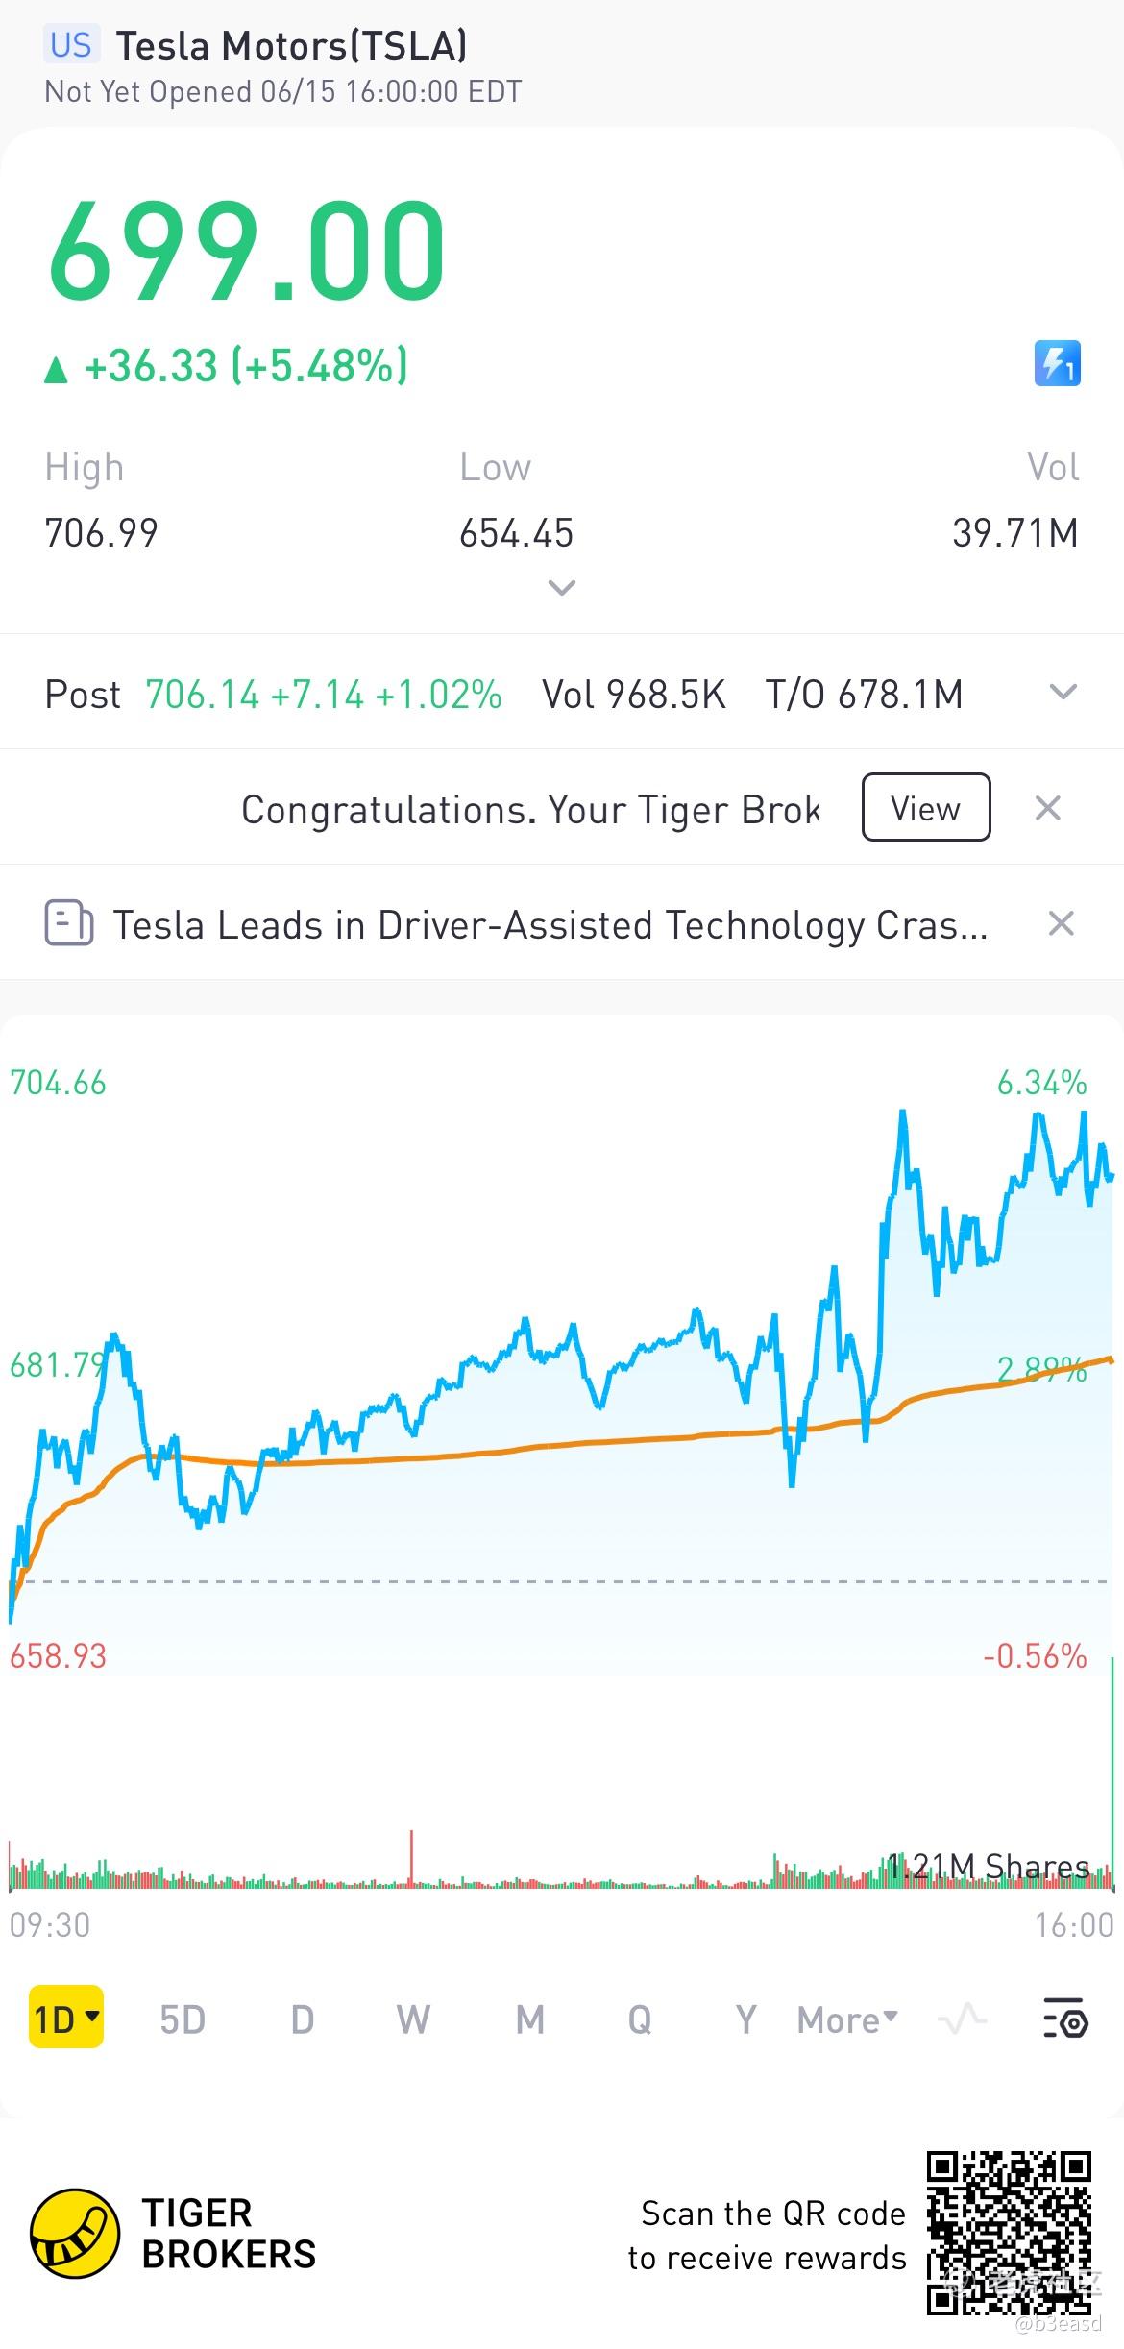
Task: Switch to the 5D chart tab
Action: pyautogui.click(x=183, y=2019)
